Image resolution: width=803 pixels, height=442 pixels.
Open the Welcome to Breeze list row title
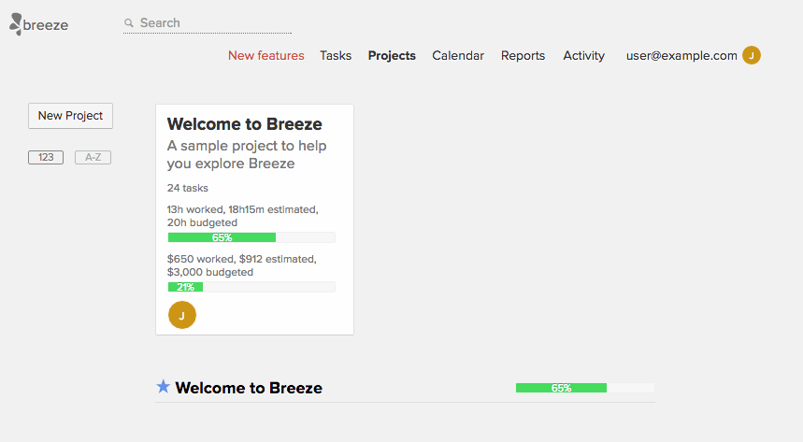pos(249,388)
